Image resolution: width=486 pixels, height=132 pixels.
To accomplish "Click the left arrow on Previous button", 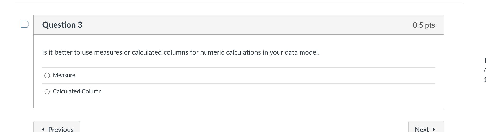I will (43, 129).
